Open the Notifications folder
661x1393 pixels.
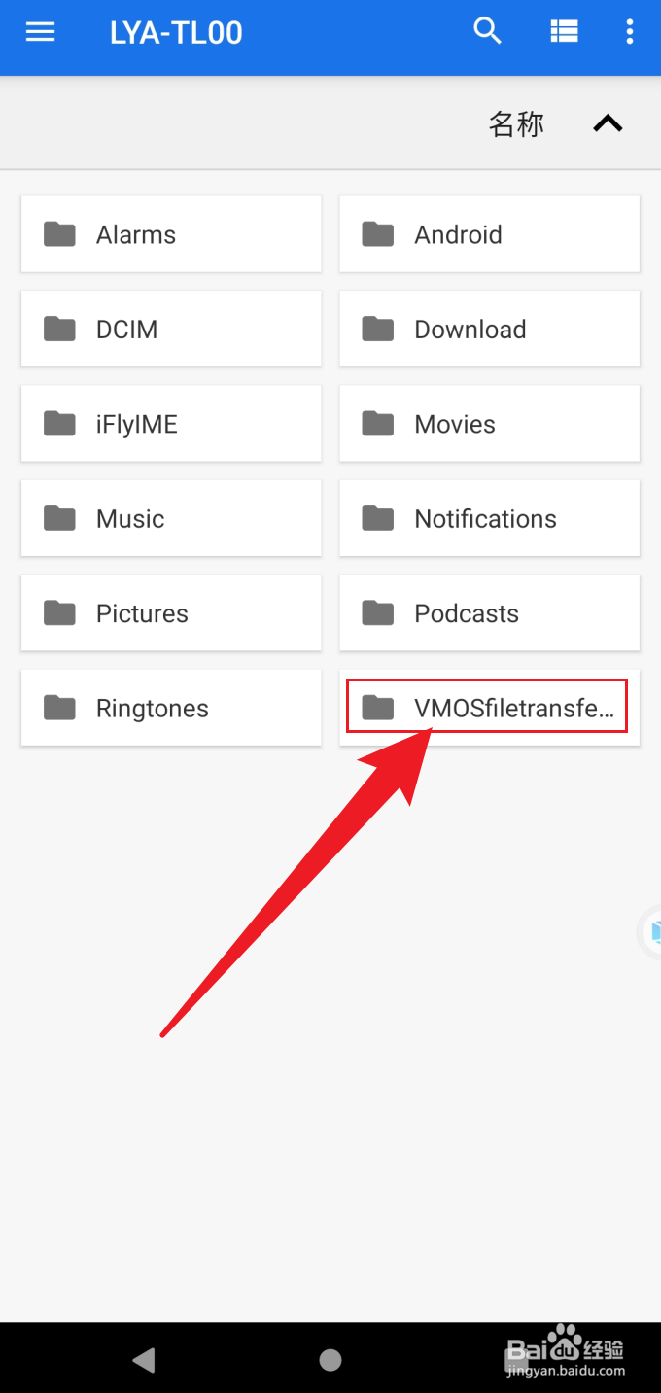coord(489,518)
